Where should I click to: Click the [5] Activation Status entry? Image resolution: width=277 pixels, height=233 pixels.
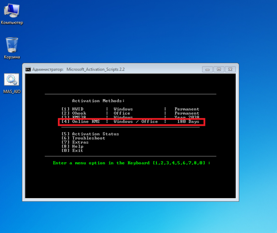coord(90,134)
